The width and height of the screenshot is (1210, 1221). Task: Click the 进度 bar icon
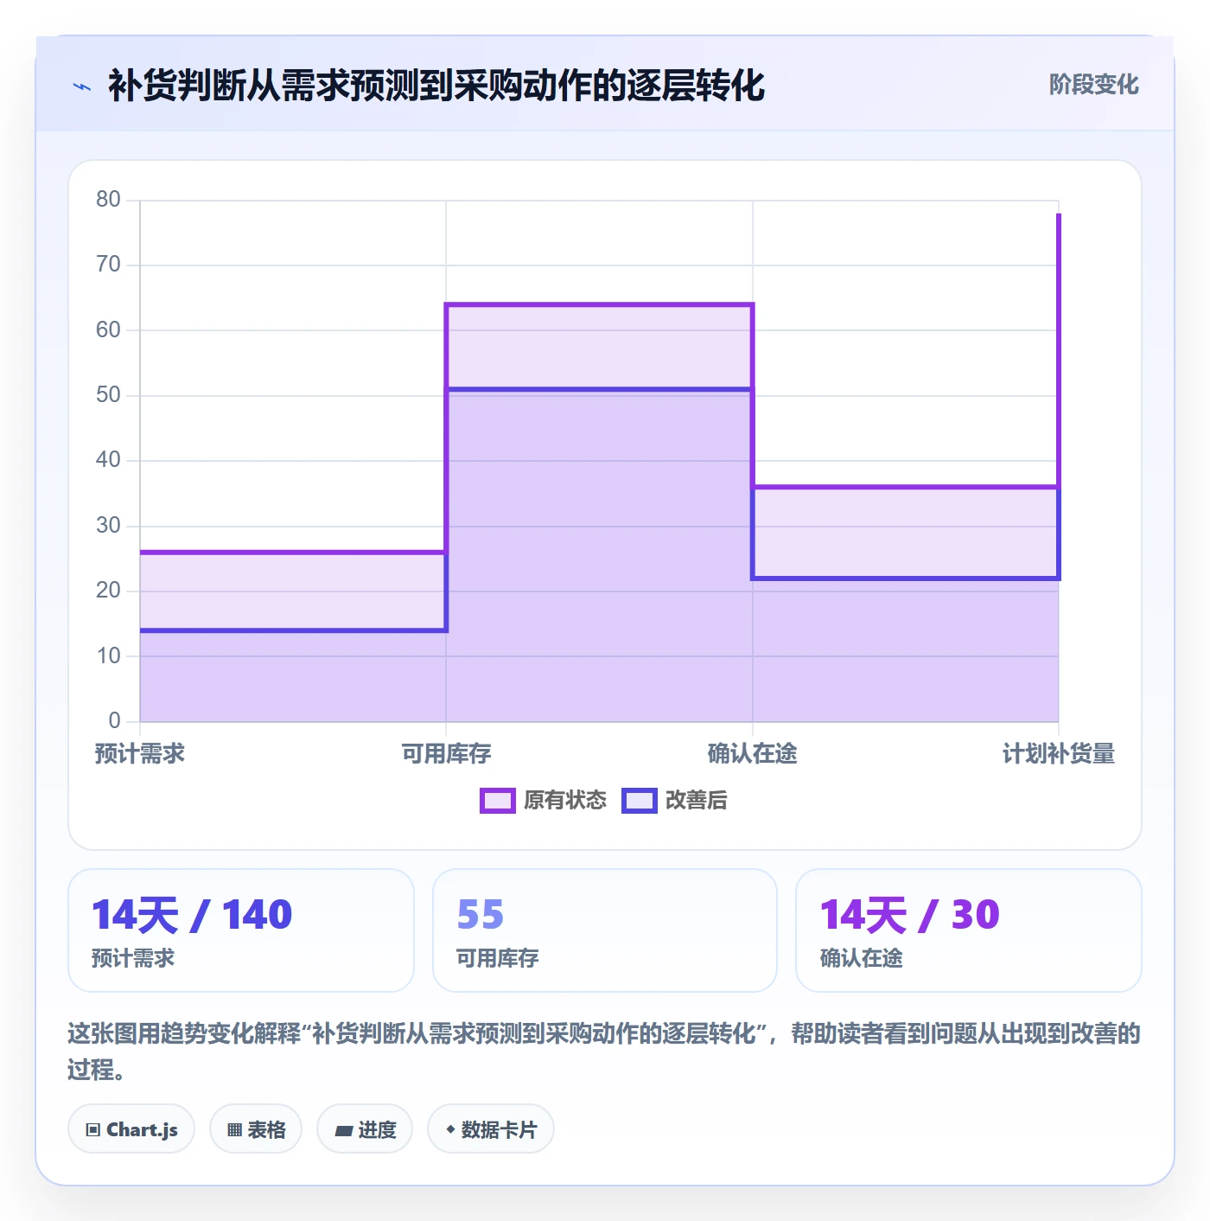pos(343,1130)
